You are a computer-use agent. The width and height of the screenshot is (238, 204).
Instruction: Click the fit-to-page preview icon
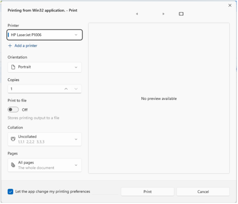[x=181, y=14]
